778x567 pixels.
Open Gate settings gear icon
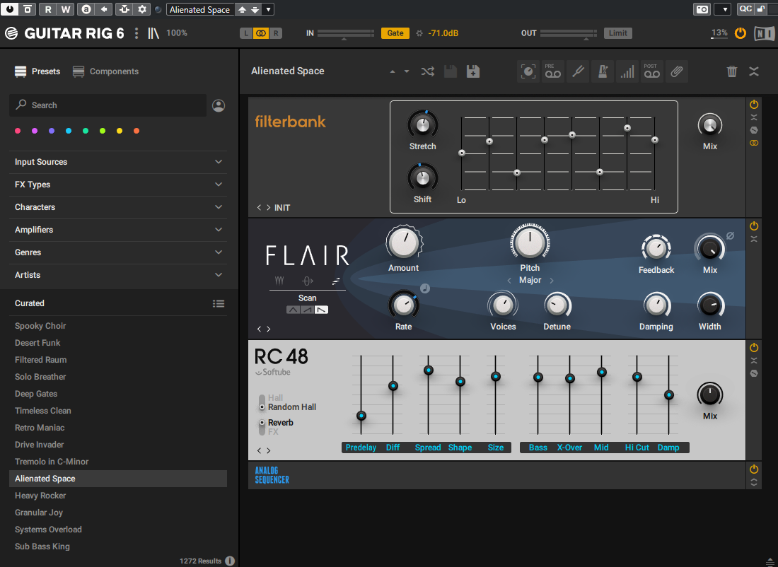pos(419,33)
